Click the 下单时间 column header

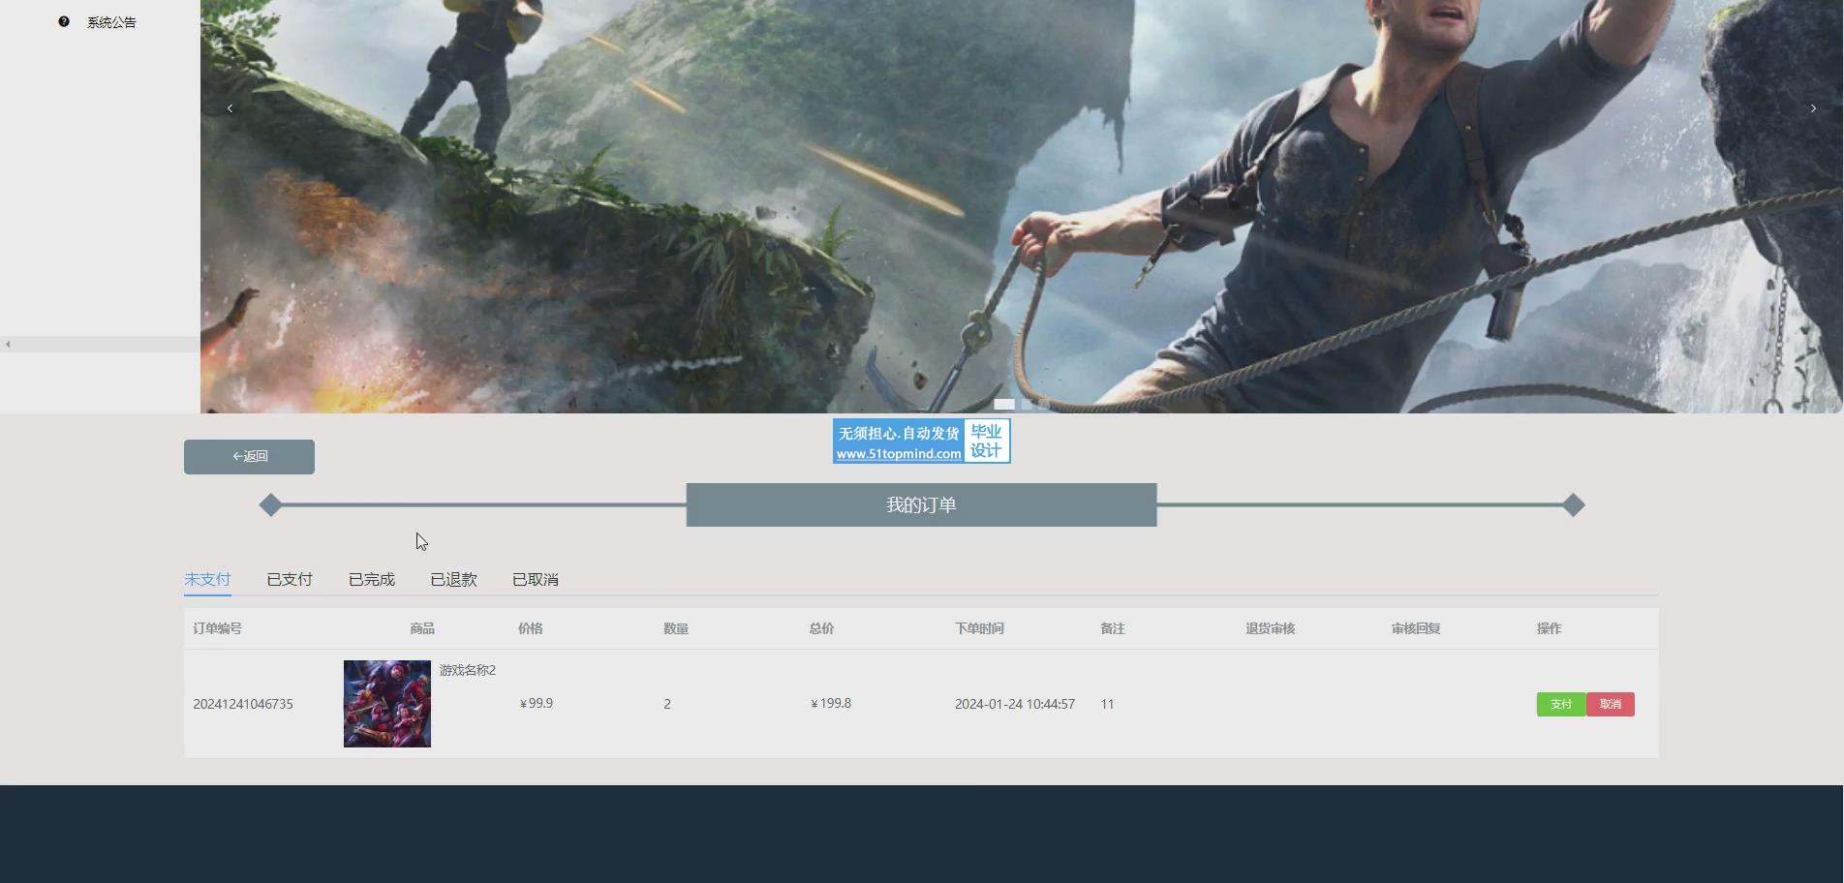979,628
